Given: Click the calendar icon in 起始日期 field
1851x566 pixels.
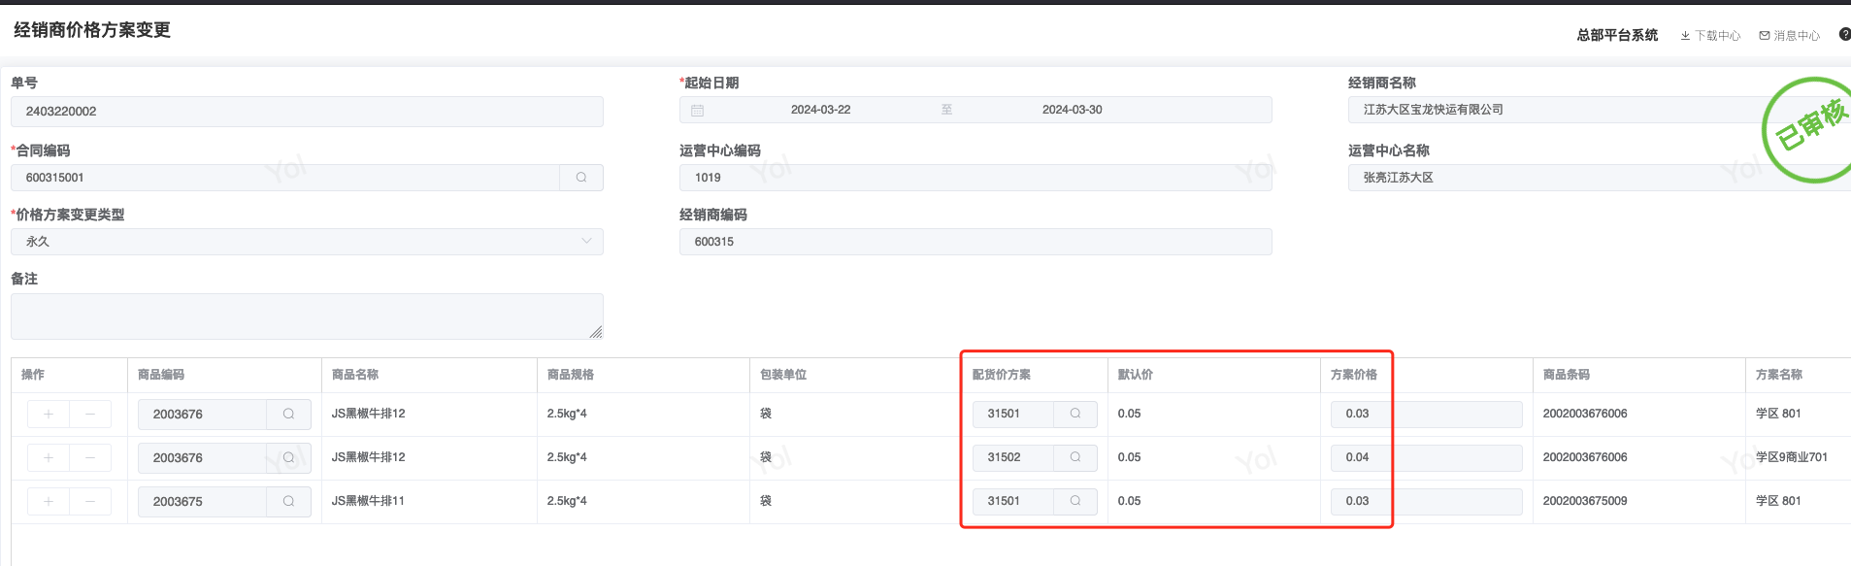Looking at the screenshot, I should [697, 111].
